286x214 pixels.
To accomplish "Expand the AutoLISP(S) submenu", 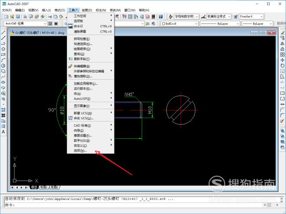I will click(x=91, y=99).
